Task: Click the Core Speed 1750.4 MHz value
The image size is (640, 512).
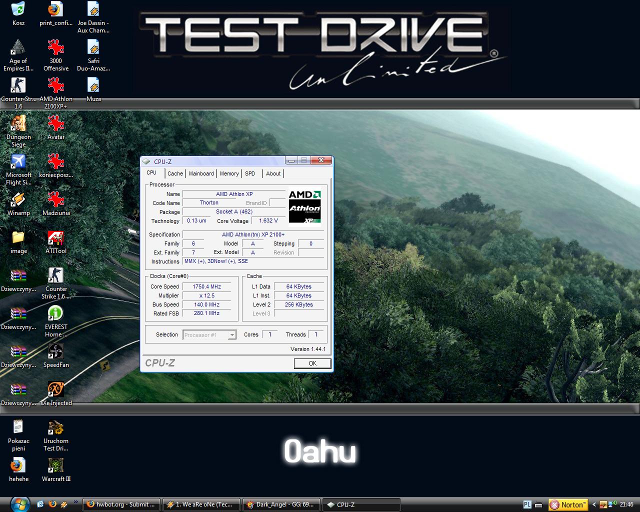Action: [x=206, y=286]
